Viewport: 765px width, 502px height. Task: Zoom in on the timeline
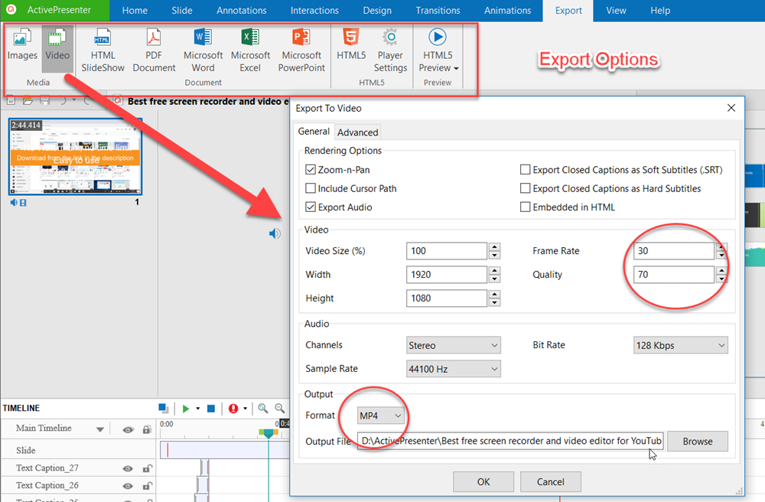click(x=263, y=409)
